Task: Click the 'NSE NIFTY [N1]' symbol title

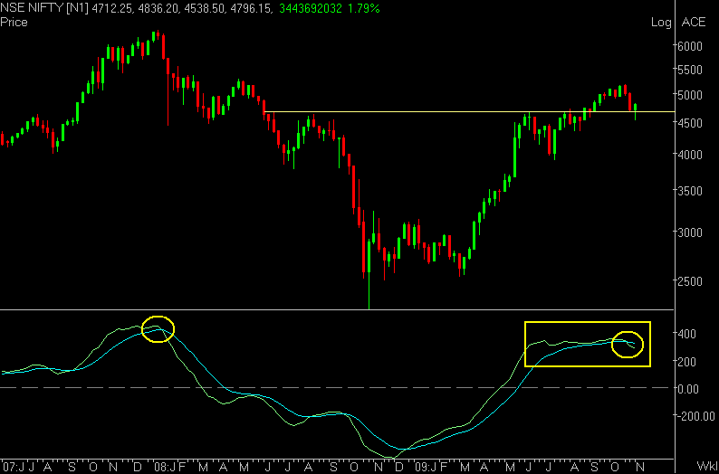Action: point(45,9)
